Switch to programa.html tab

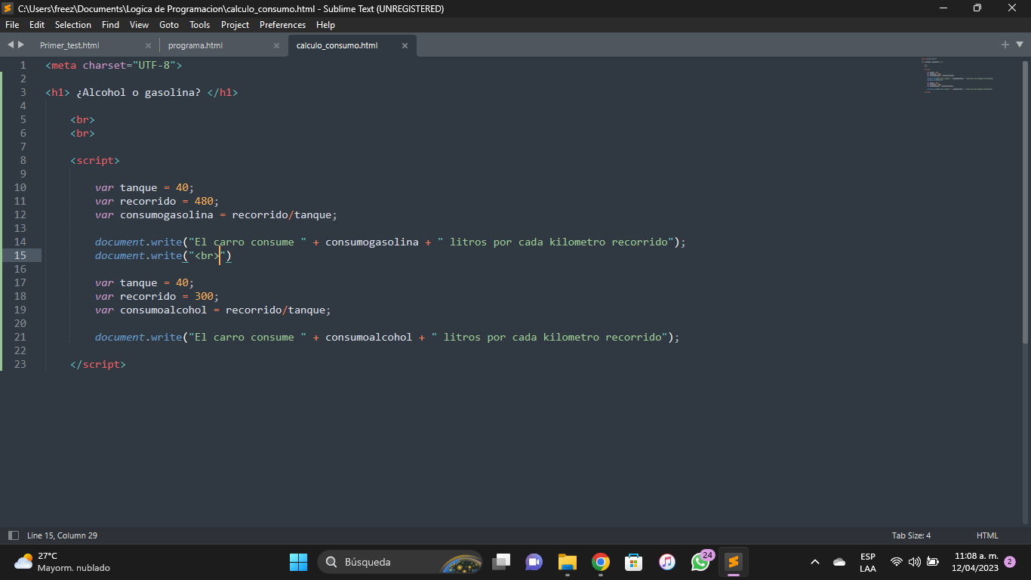(x=195, y=45)
